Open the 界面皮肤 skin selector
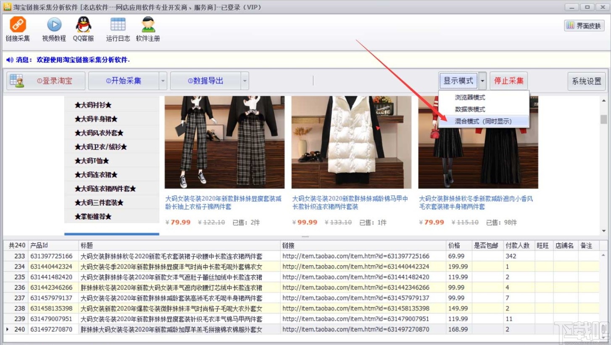Screen dimensions: 611x345 point(584,25)
